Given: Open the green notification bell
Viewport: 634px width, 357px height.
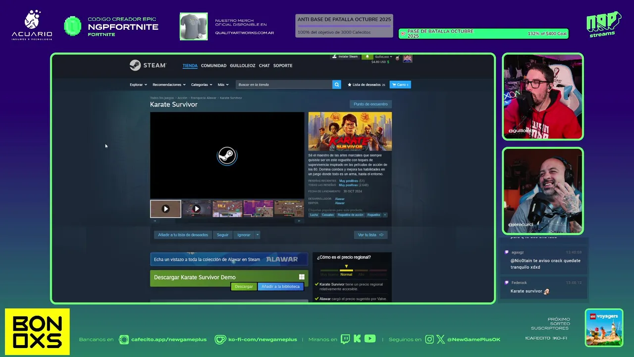Looking at the screenshot, I should click(367, 57).
